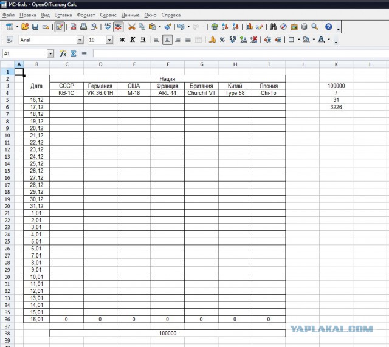Image resolution: width=389 pixels, height=347 pixels.
Task: Click the formula input line
Action: (241, 53)
